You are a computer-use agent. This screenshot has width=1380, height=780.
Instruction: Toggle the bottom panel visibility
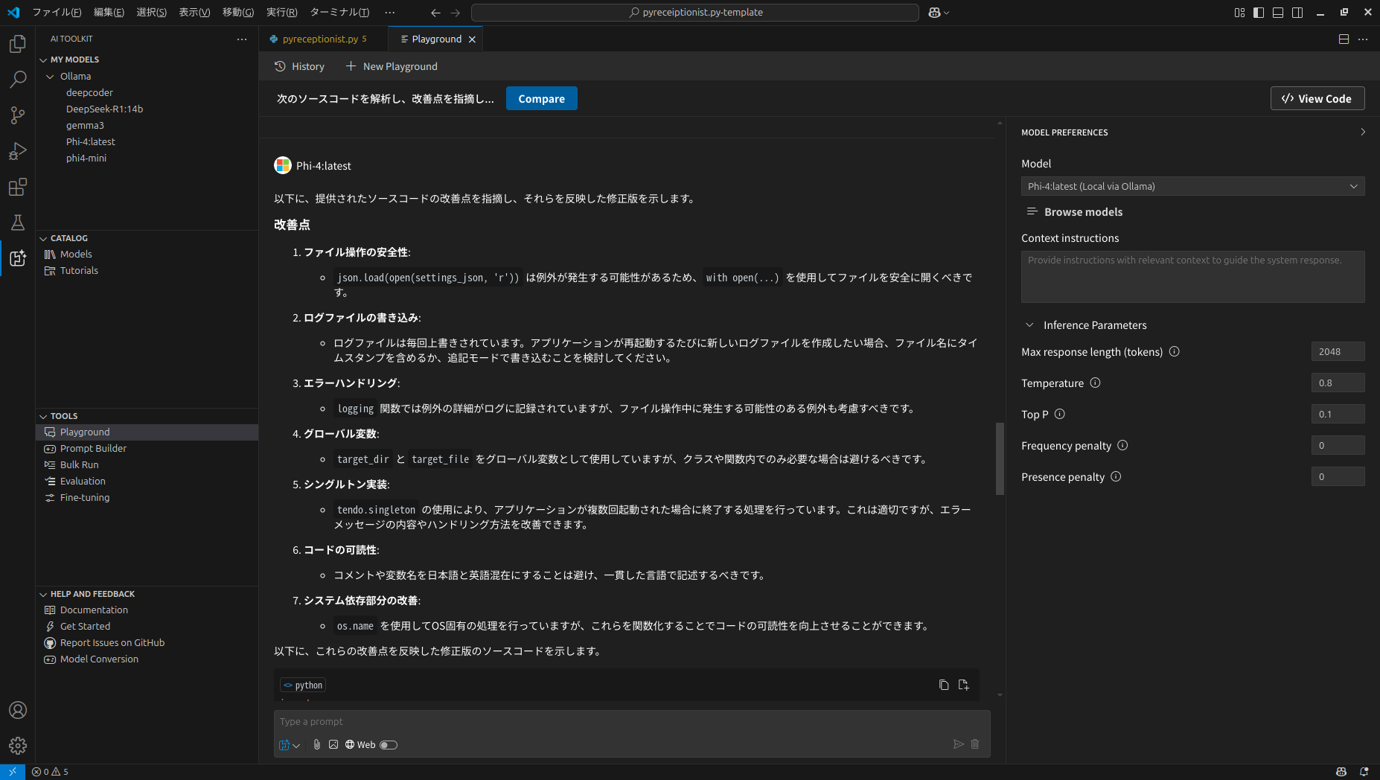(x=1278, y=13)
